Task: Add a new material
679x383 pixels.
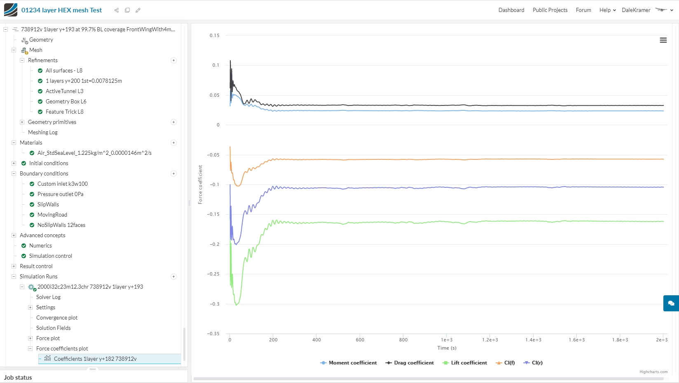Action: tap(173, 143)
